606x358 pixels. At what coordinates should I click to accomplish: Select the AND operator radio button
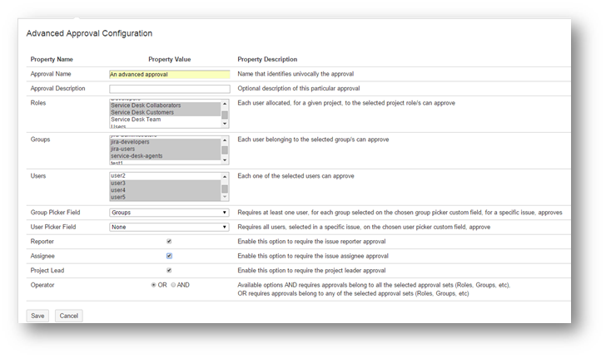(x=173, y=285)
